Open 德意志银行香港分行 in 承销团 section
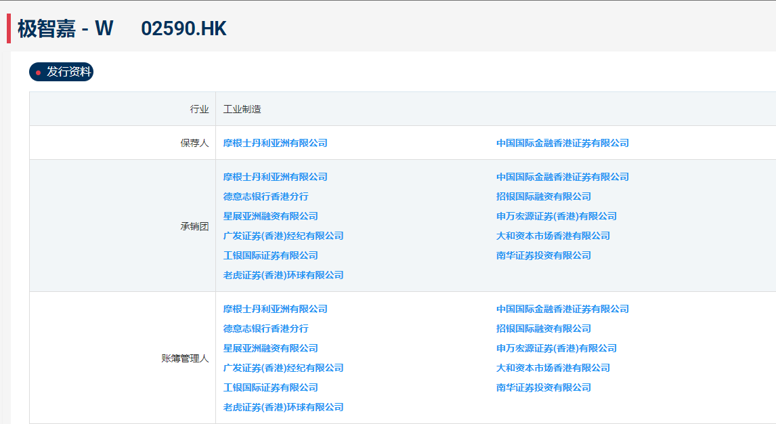 [265, 196]
